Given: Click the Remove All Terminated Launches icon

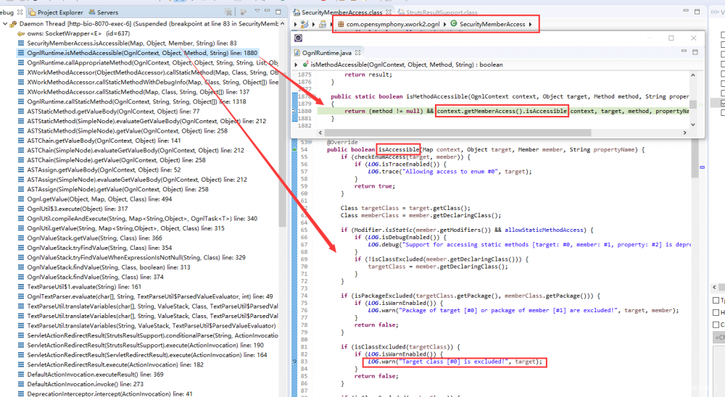Looking at the screenshot, I should coord(228,12).
